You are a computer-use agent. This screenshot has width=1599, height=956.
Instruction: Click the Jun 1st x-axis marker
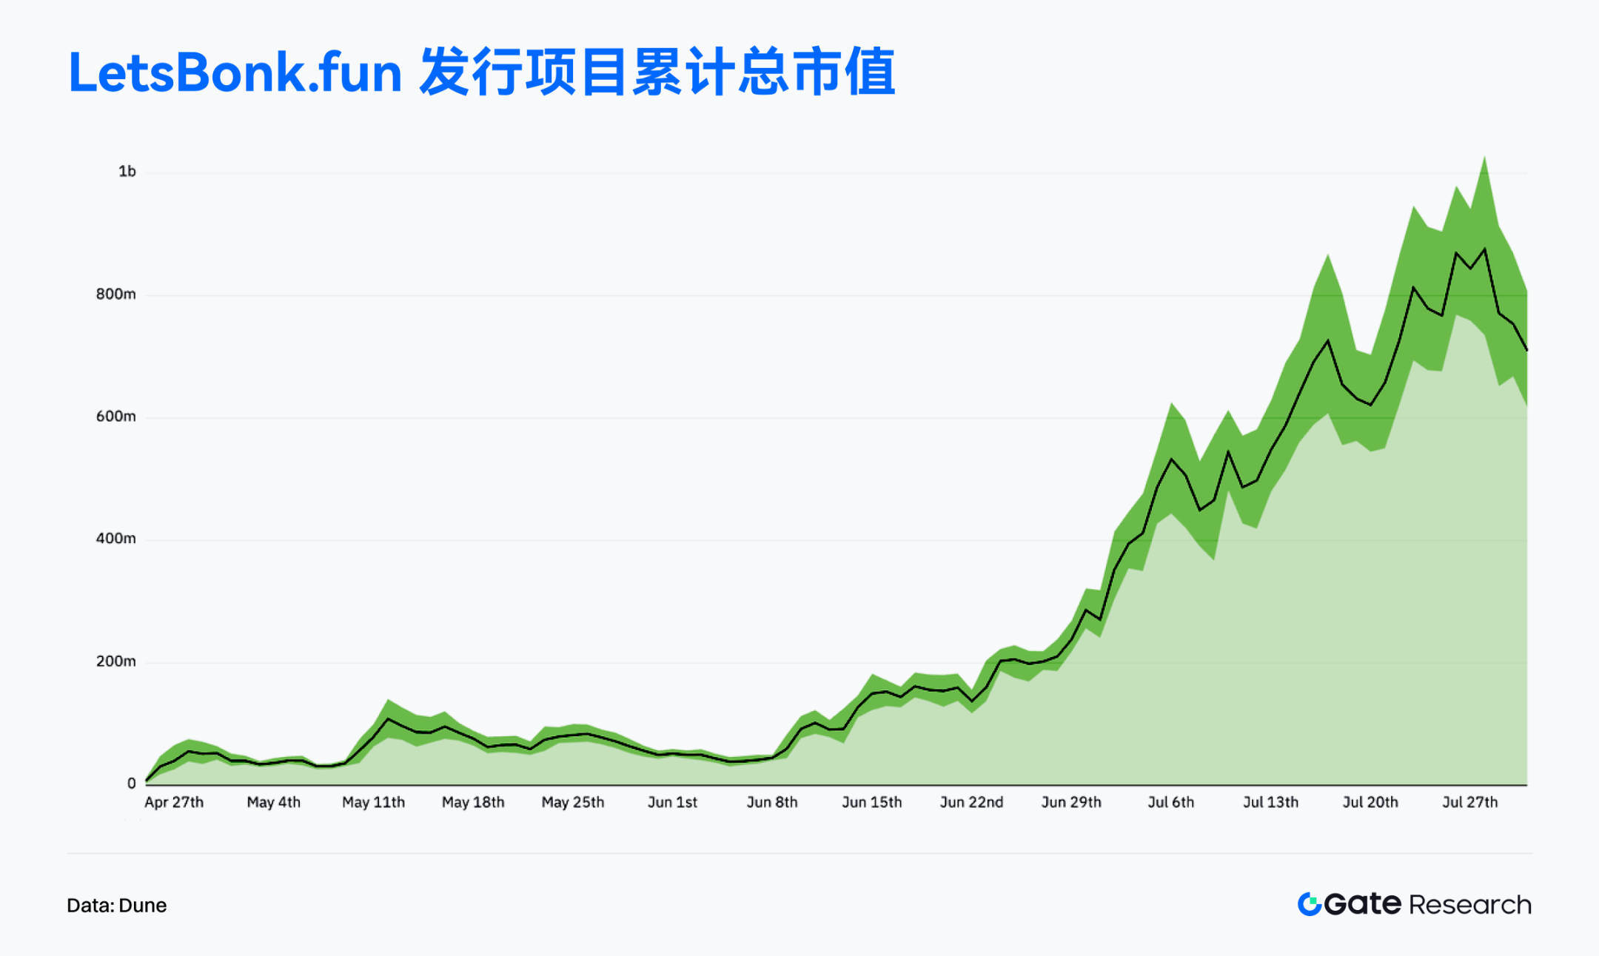[x=672, y=802]
